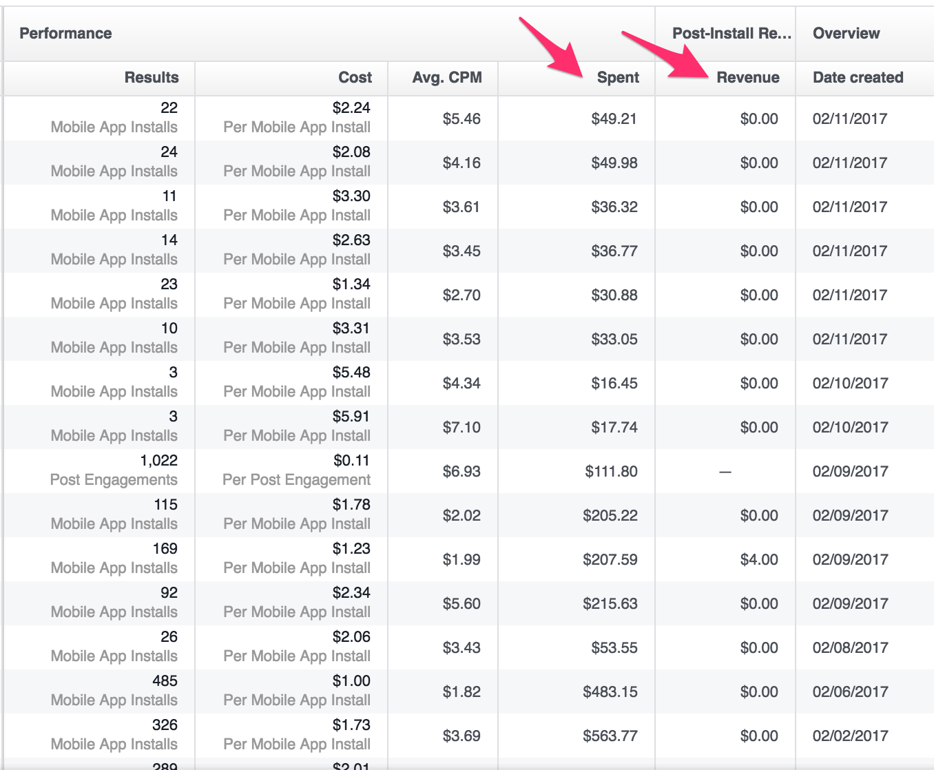Sort table by Cost column header
This screenshot has width=934, height=770.
pyautogui.click(x=355, y=78)
